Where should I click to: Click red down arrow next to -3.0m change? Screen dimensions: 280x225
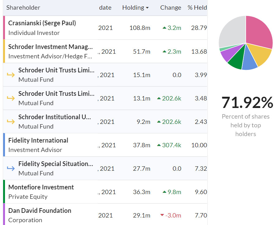pyautogui.click(x=162, y=215)
